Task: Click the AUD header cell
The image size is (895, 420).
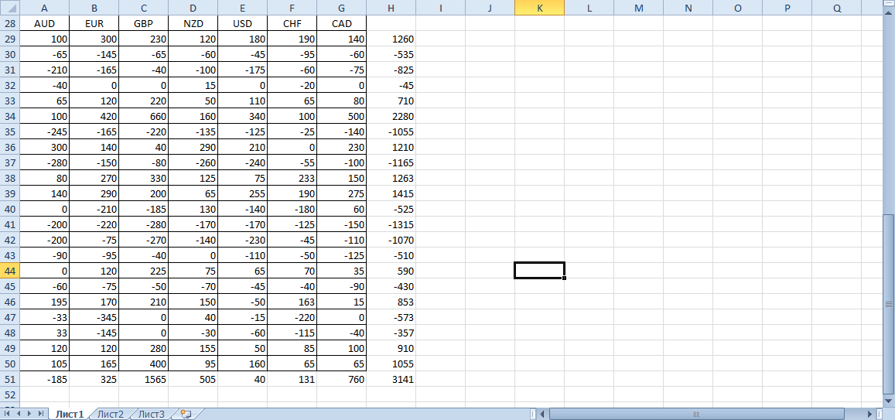Action: [x=45, y=23]
